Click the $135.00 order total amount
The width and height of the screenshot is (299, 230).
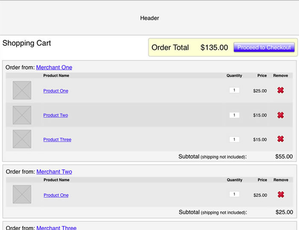[214, 47]
